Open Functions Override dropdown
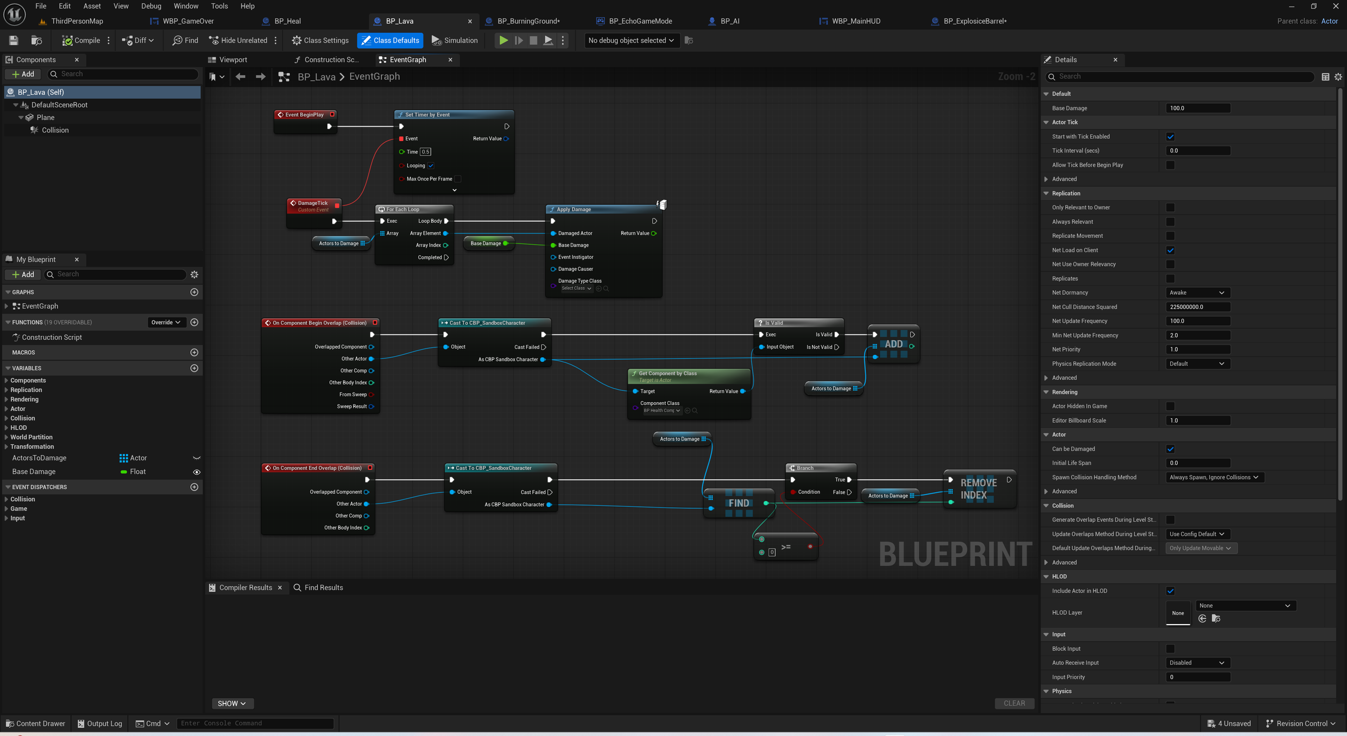Image resolution: width=1347 pixels, height=736 pixels. 166,323
